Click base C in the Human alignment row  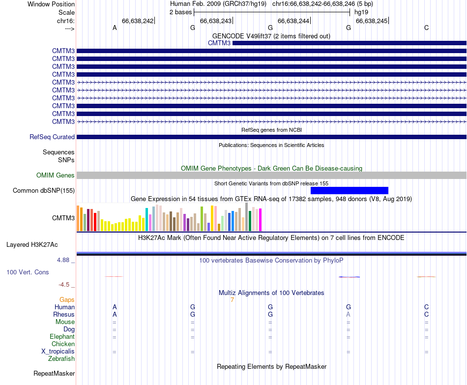point(427,307)
